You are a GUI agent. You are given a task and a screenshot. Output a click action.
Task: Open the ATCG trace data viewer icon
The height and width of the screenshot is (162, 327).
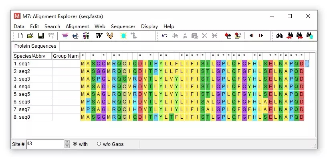[x=86, y=36]
